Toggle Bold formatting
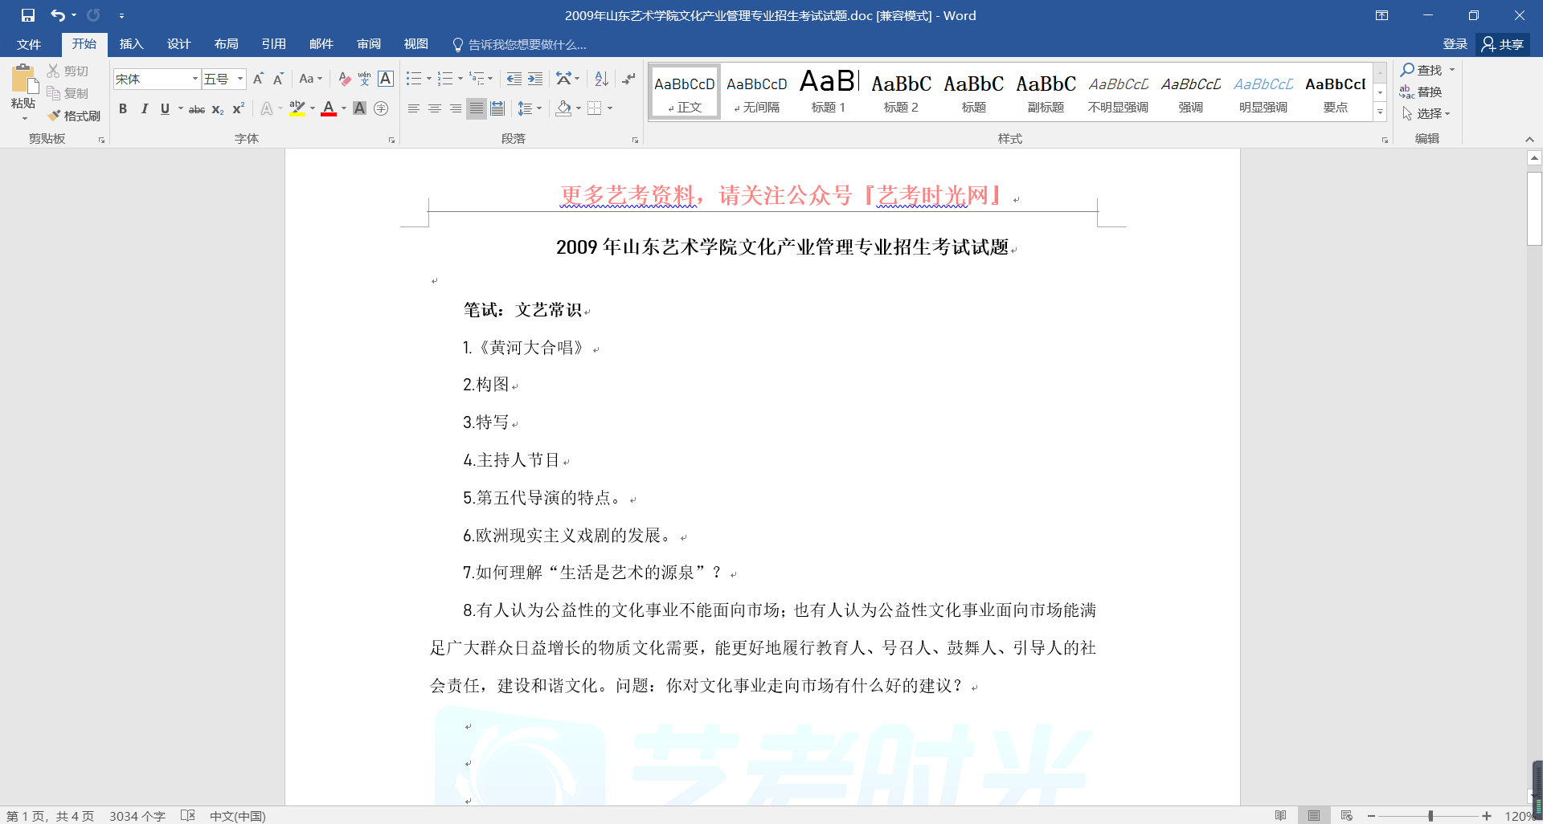This screenshot has height=824, width=1543. (123, 108)
